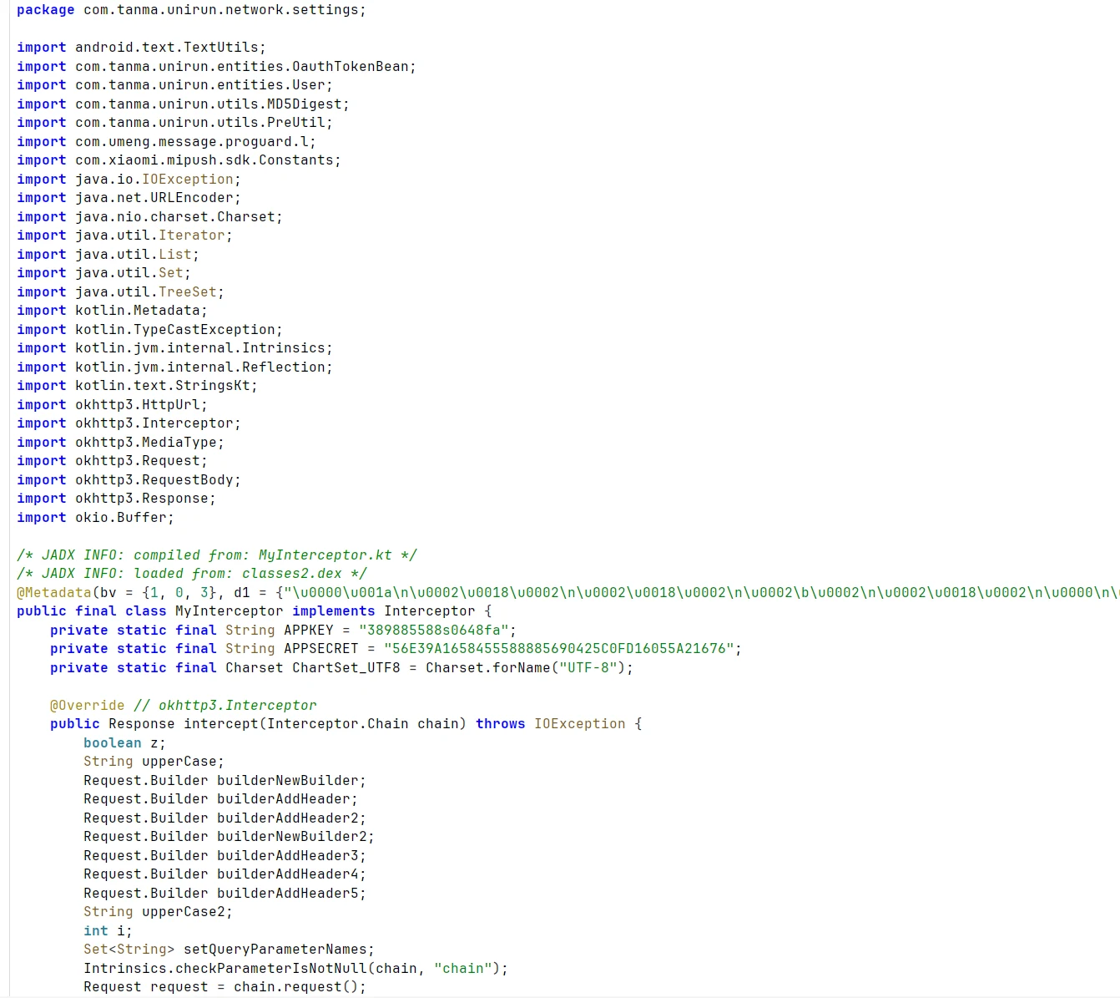The width and height of the screenshot is (1120, 998).
Task: Select the APPKEY value "389885588s0648fa"
Action: click(x=433, y=631)
